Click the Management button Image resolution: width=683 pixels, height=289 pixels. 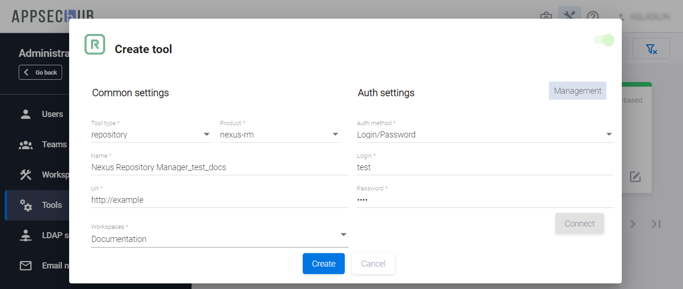577,91
